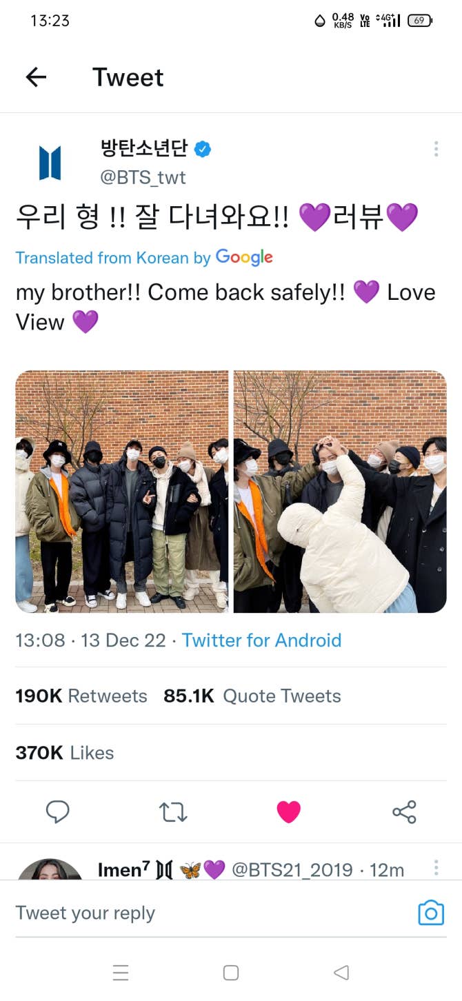The image size is (462, 1001).
Task: Tap the Android recent apps menu icon
Action: pos(121,973)
